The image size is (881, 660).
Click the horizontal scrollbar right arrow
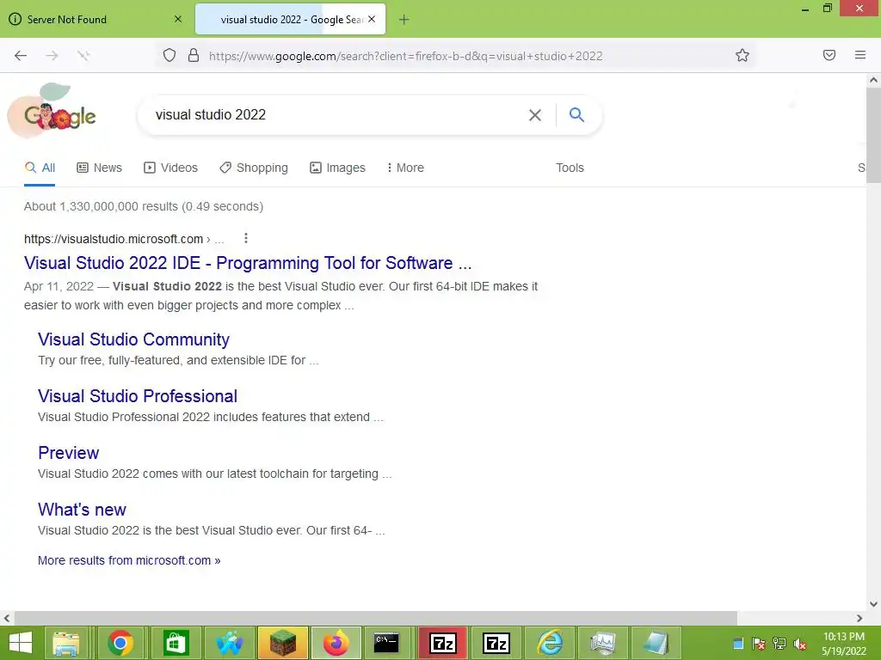point(859,619)
